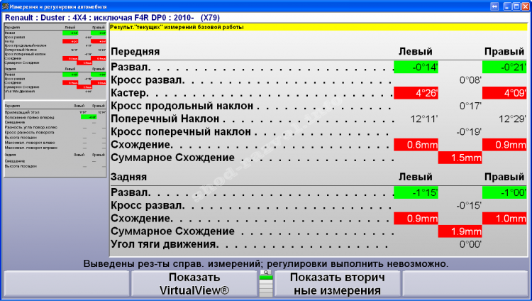Click the Левый column header in Передняя section
Image resolution: width=532 pixels, height=301 pixels.
tap(415, 52)
